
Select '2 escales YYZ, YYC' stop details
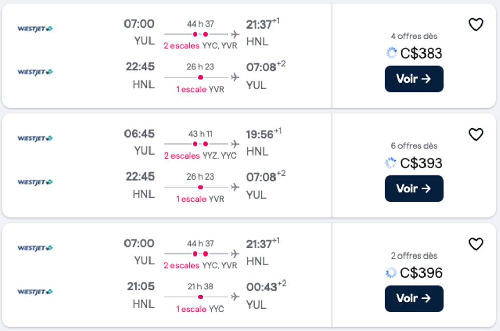200,156
